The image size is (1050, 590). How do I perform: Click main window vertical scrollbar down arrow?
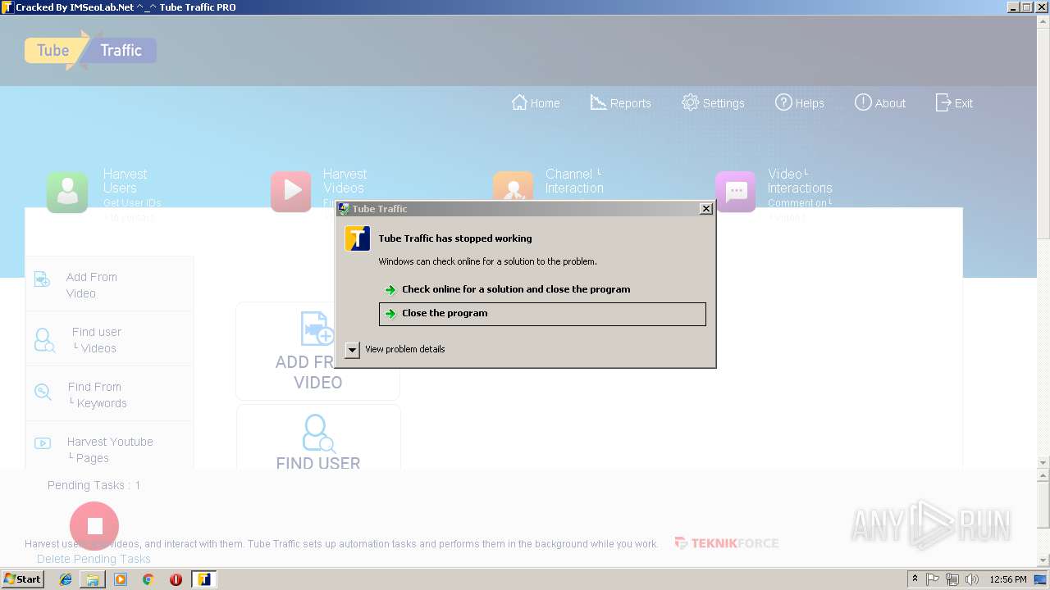pos(1043,463)
